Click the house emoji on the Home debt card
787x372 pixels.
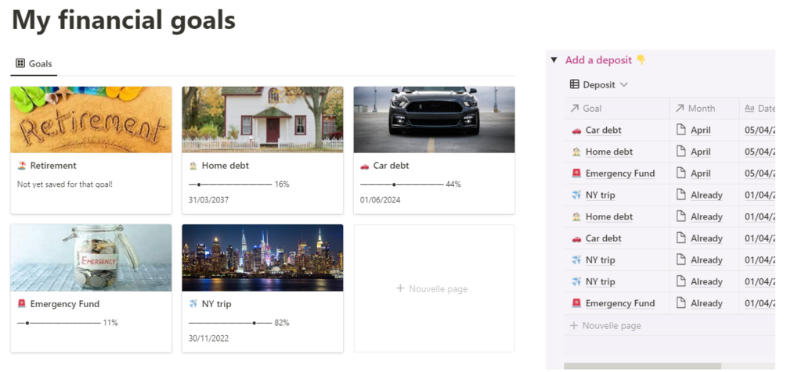coord(193,166)
